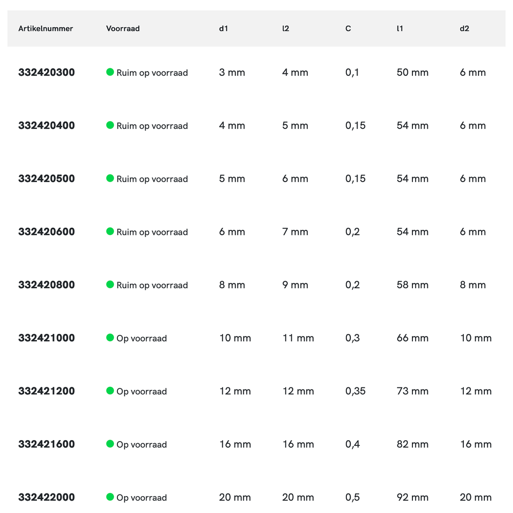
Task: Click the Artikelnummer column header
Action: [46, 29]
